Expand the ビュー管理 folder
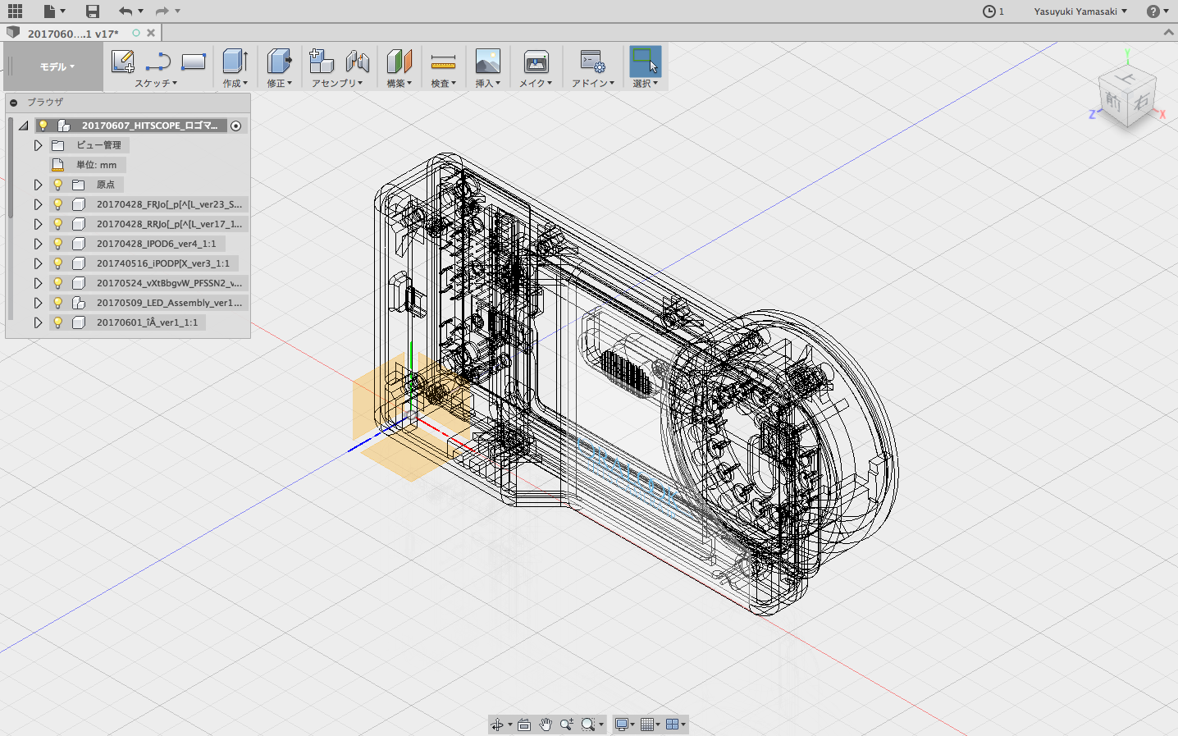1178x736 pixels. [x=38, y=145]
